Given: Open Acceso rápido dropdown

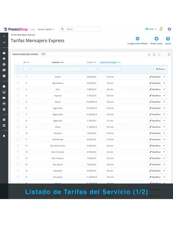Looking at the screenshot, I should pos(46,29).
